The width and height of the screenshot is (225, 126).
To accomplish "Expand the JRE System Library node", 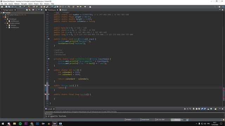I will click(3, 15).
